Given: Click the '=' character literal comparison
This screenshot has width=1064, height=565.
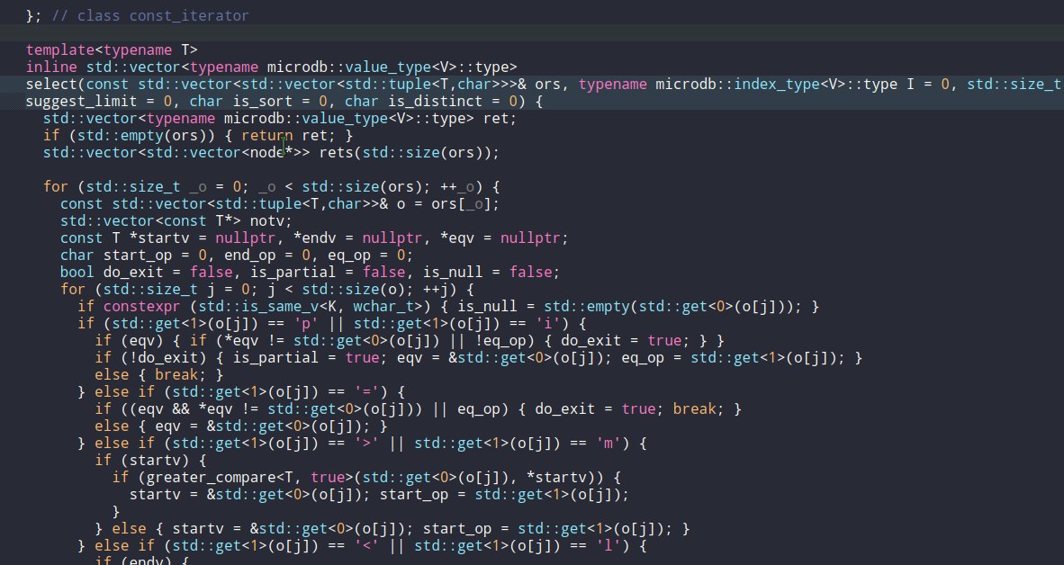Looking at the screenshot, I should pyautogui.click(x=366, y=392).
